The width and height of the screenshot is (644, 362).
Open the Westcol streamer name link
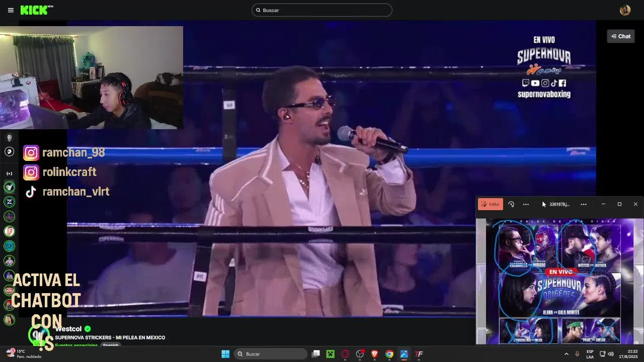coord(68,329)
